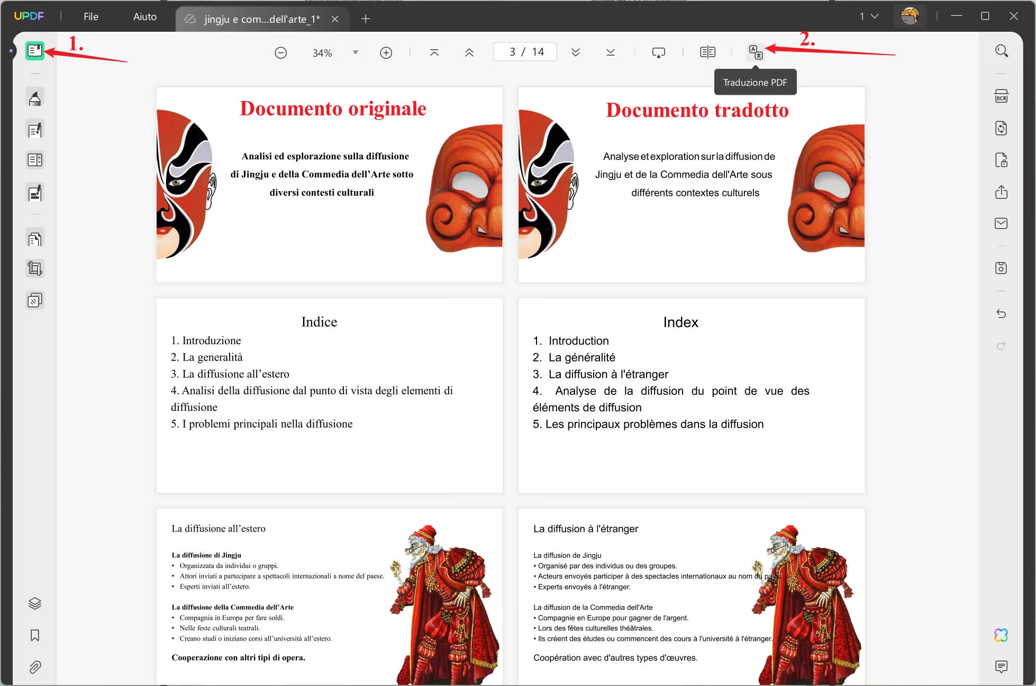Click the Reader mode icon in left sidebar

tap(35, 51)
